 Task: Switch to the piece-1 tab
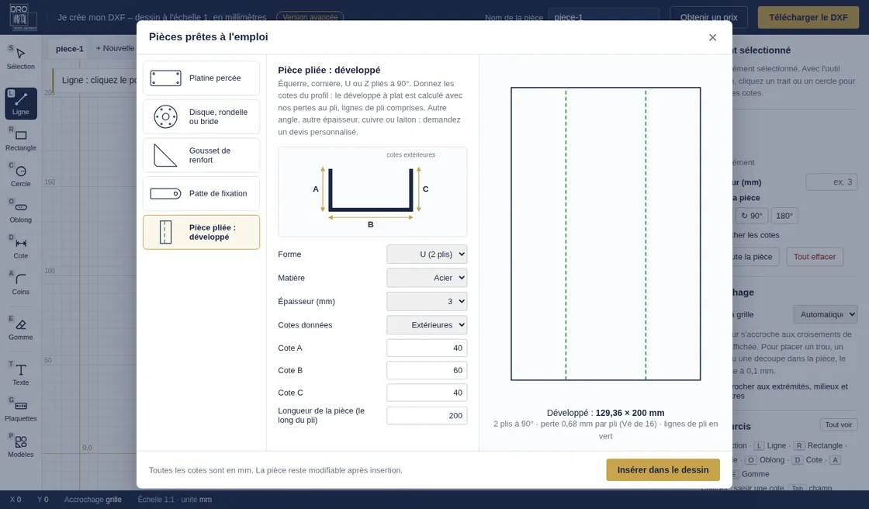click(69, 49)
